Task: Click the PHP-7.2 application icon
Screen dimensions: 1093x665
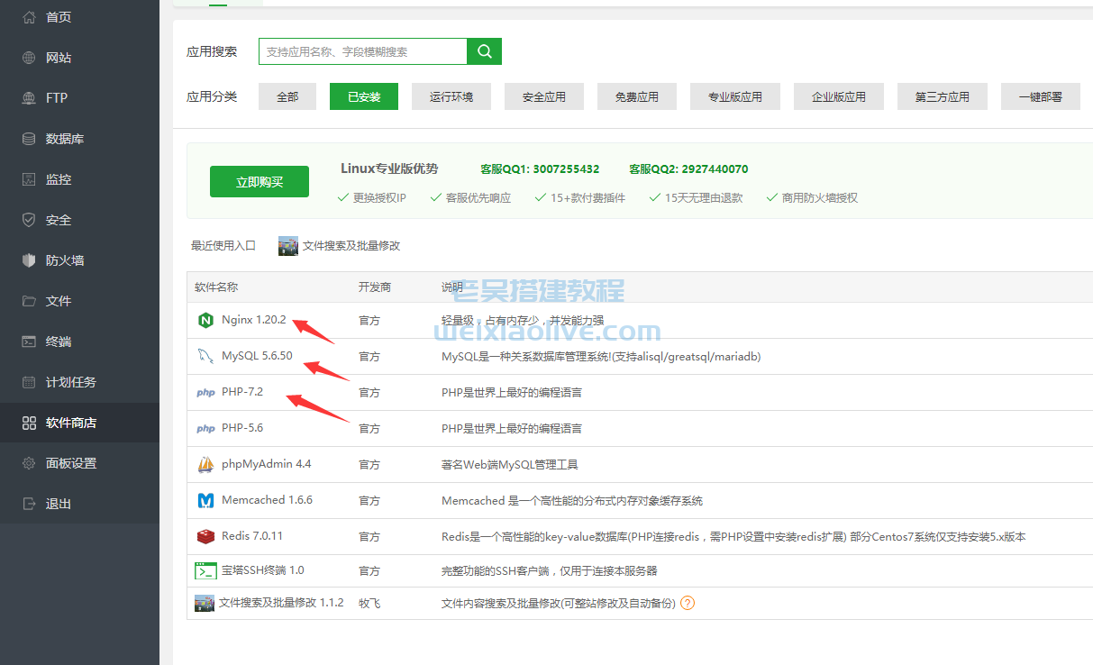Action: [x=206, y=392]
